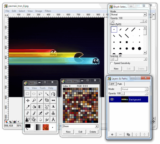This screenshot has width=160, height=144.
Task: Enable the Speed Sensitivity checkbox
Action: [x=112, y=63]
